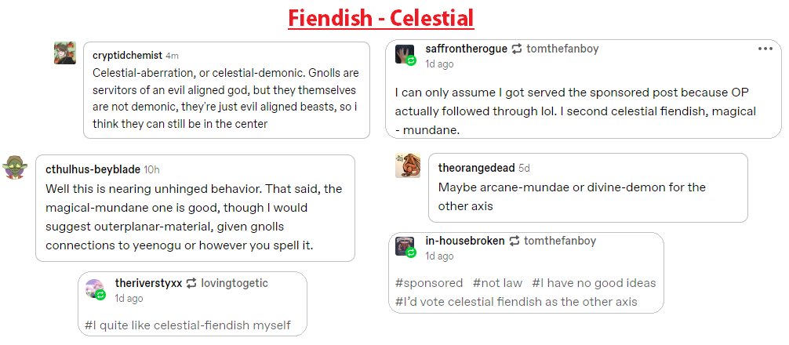Select the #sponsored tag
Screen dimensions: 789x345
tap(429, 283)
